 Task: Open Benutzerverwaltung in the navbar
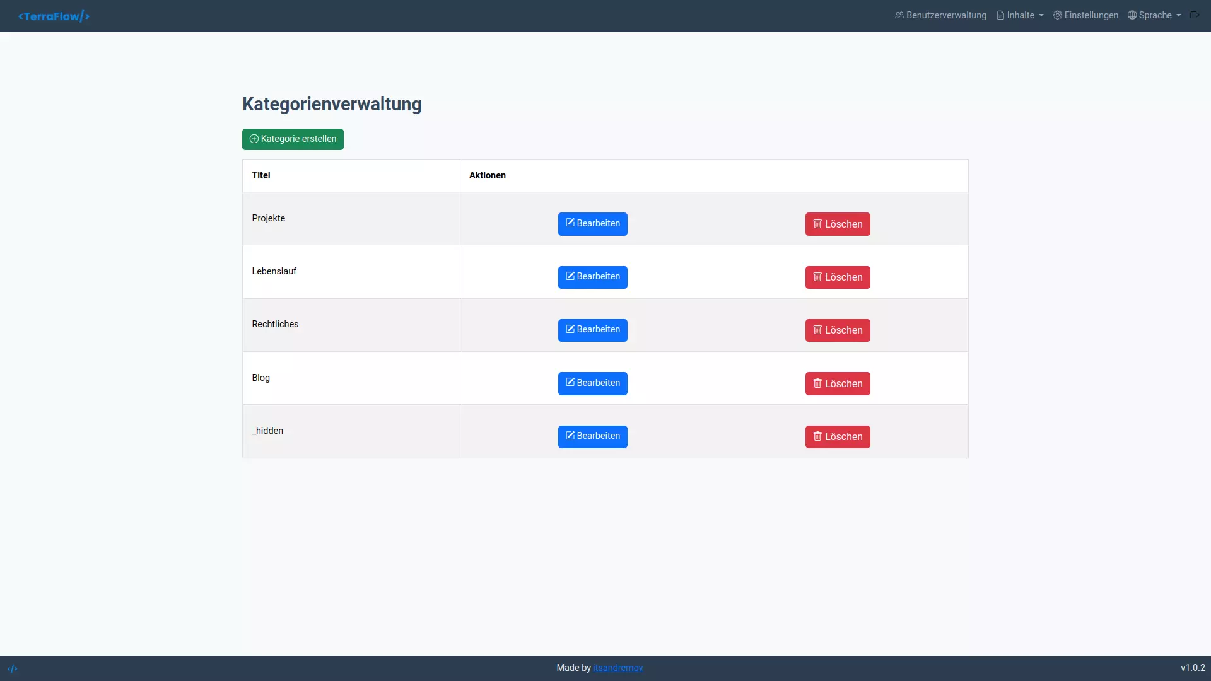940,15
